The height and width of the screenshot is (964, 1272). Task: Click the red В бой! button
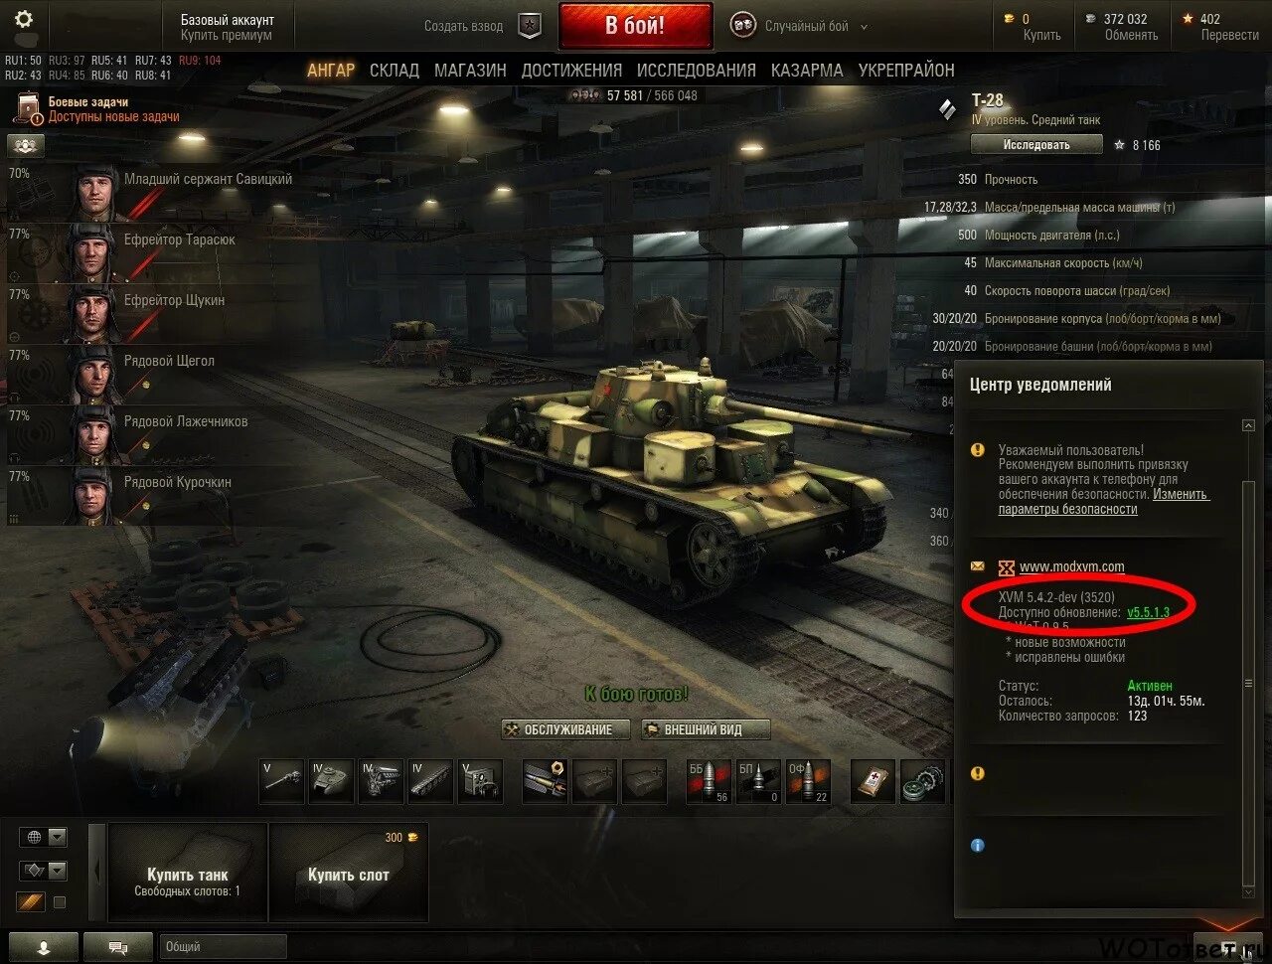tap(635, 26)
